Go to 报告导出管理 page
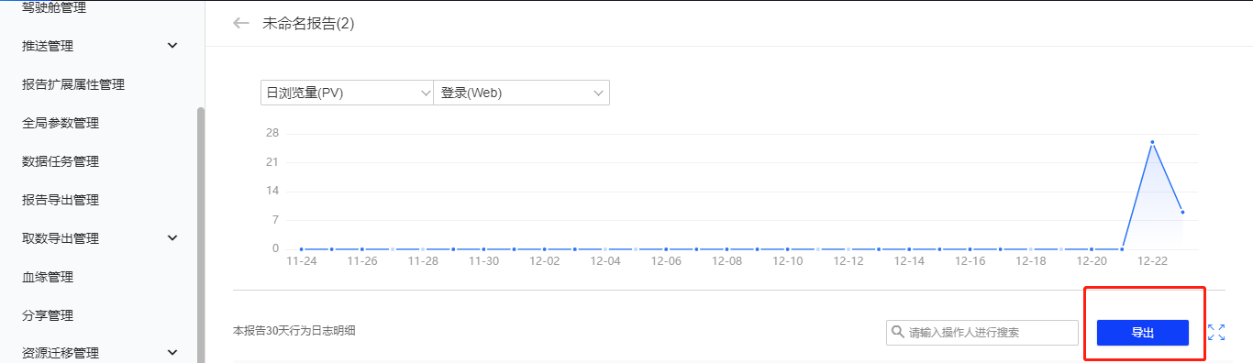Screen dimensions: 1253x363 click(61, 200)
